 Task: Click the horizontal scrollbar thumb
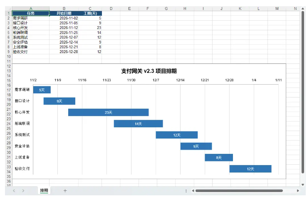239,191
